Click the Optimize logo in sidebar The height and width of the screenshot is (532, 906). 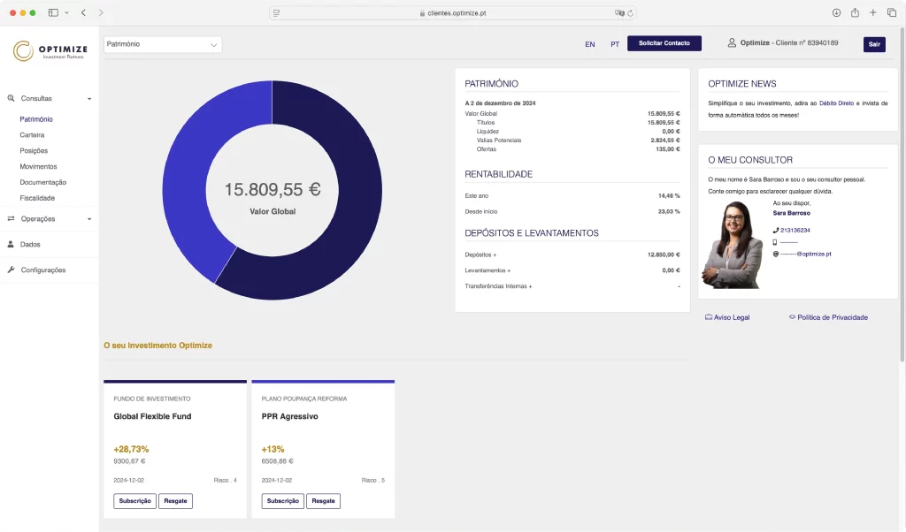point(50,51)
